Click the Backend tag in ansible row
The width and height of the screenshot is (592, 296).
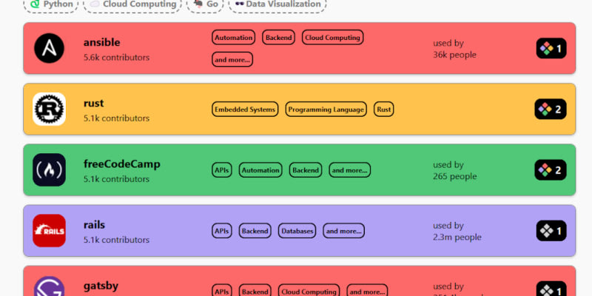pyautogui.click(x=279, y=38)
